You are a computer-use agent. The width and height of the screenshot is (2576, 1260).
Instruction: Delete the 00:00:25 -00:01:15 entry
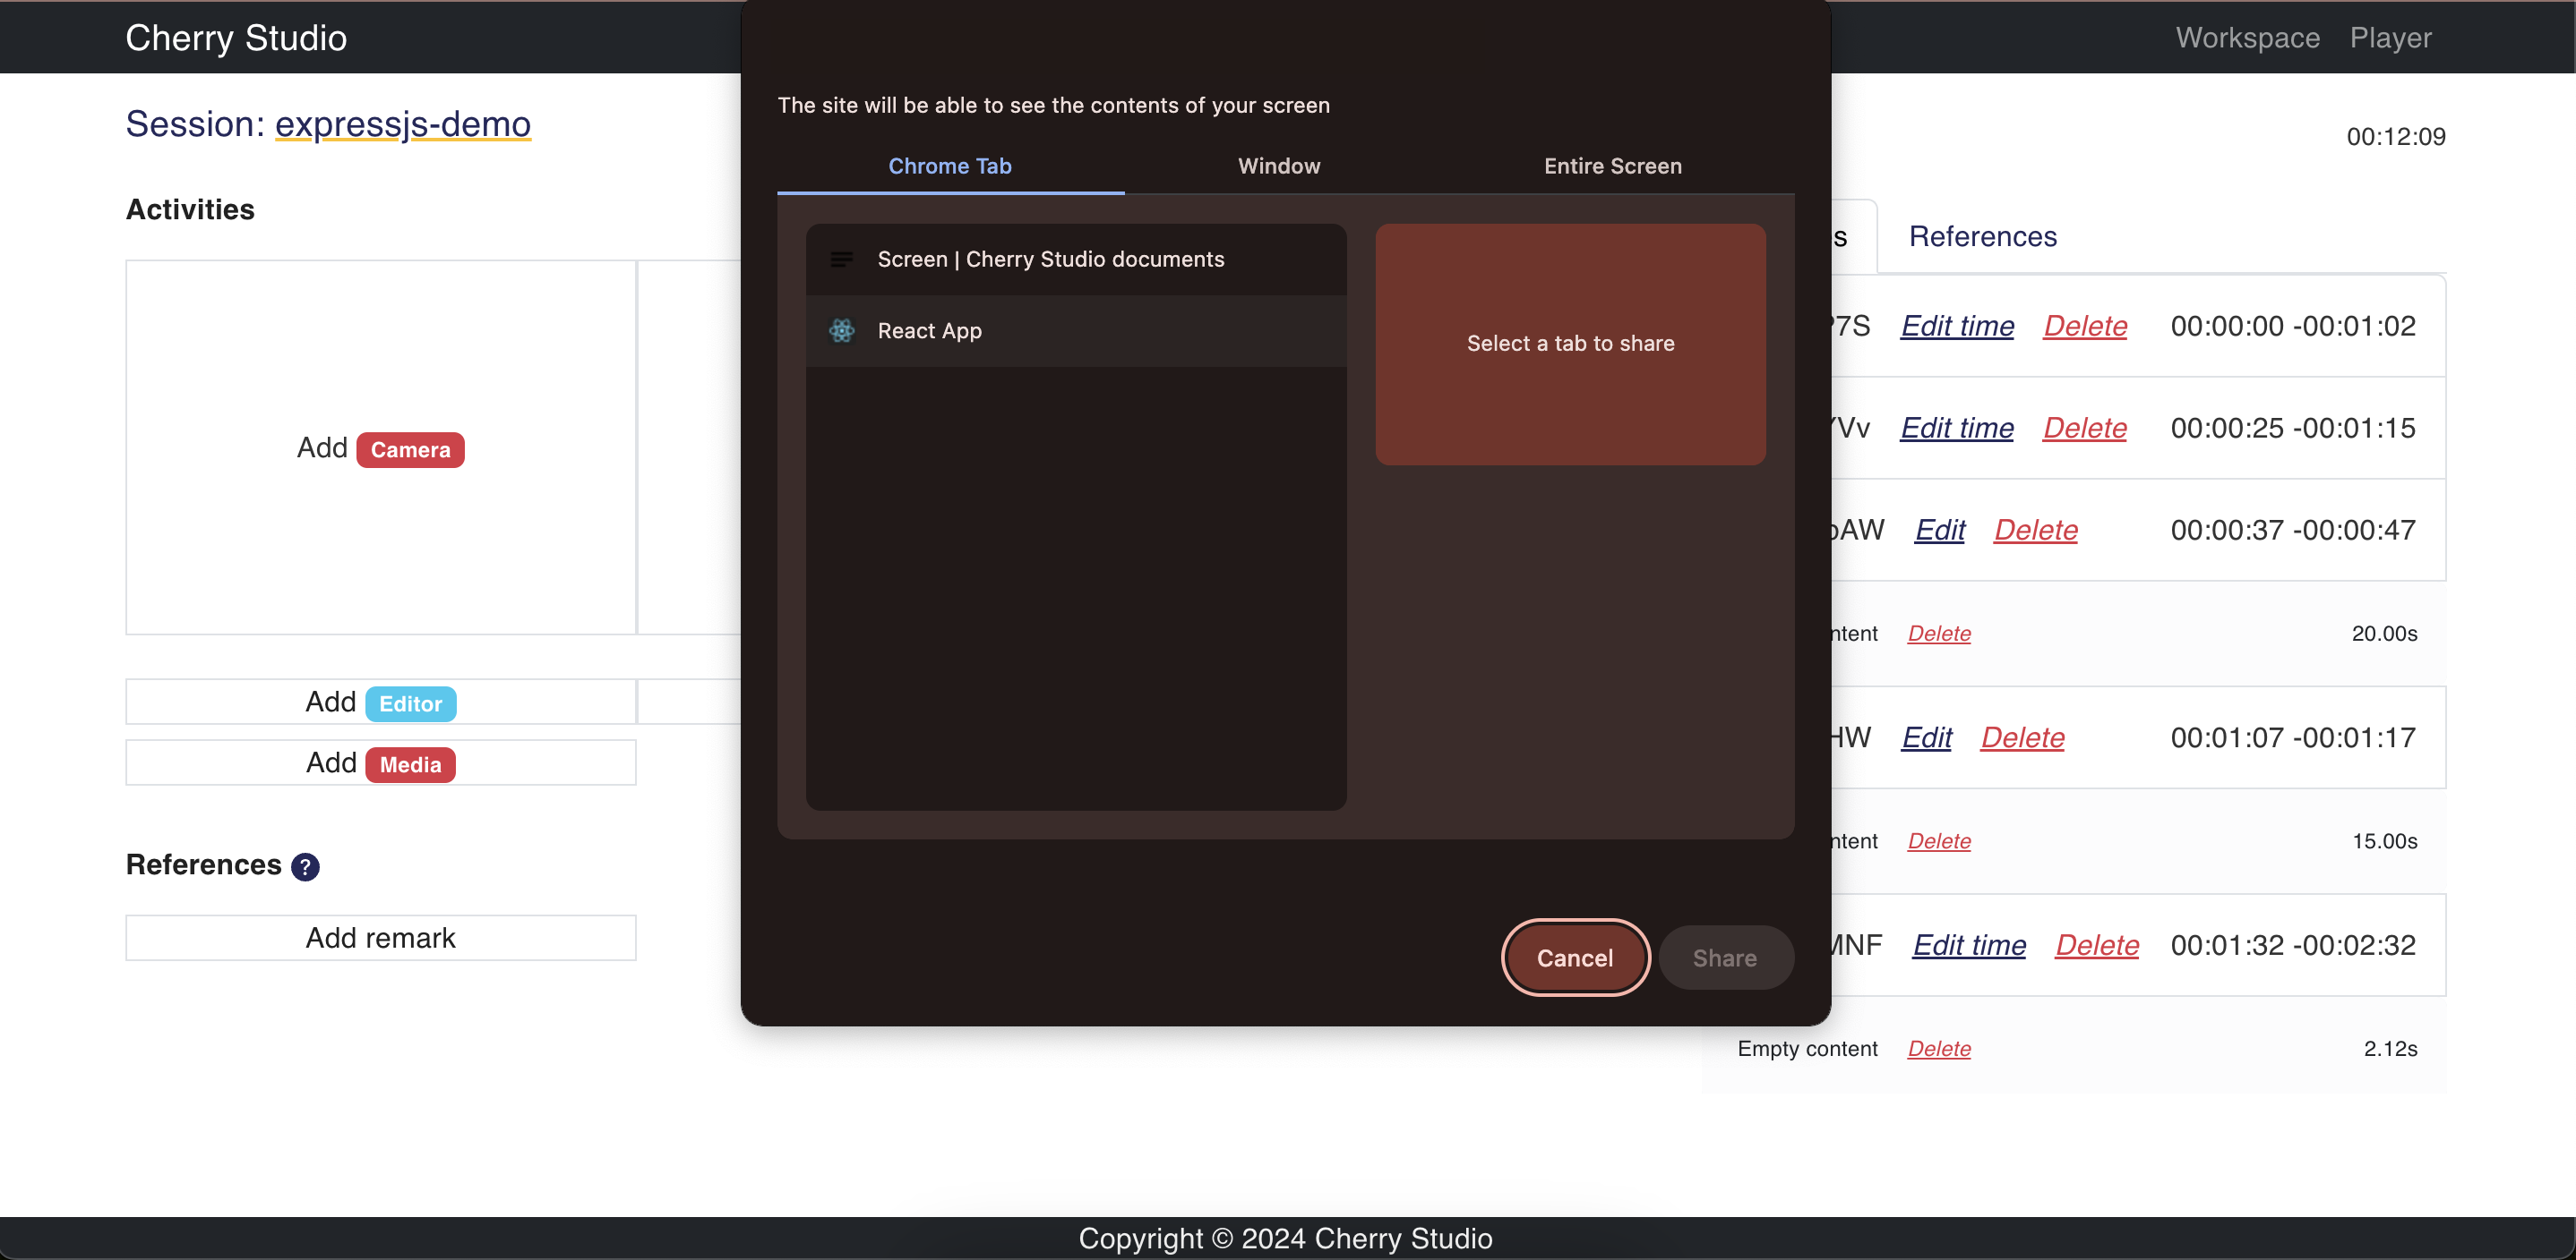pos(2085,428)
